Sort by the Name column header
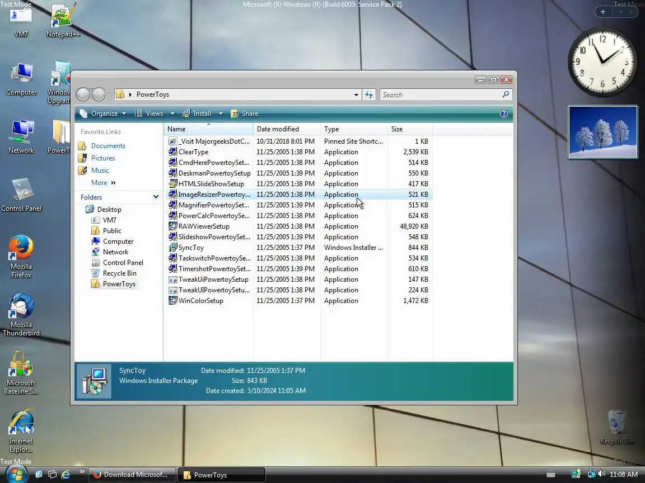 point(208,129)
